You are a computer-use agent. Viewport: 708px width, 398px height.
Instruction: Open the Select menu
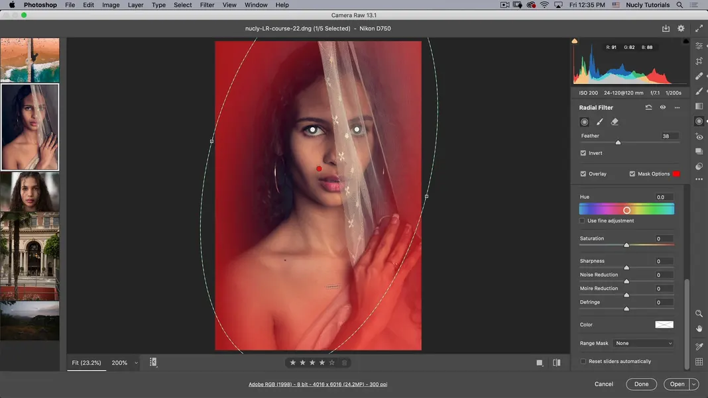182,5
